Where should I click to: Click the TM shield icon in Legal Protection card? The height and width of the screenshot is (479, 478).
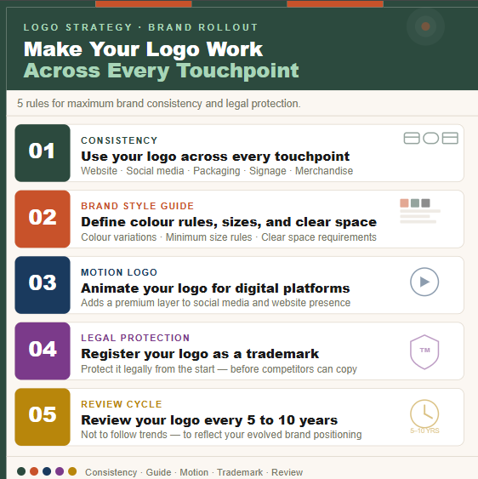coord(424,352)
